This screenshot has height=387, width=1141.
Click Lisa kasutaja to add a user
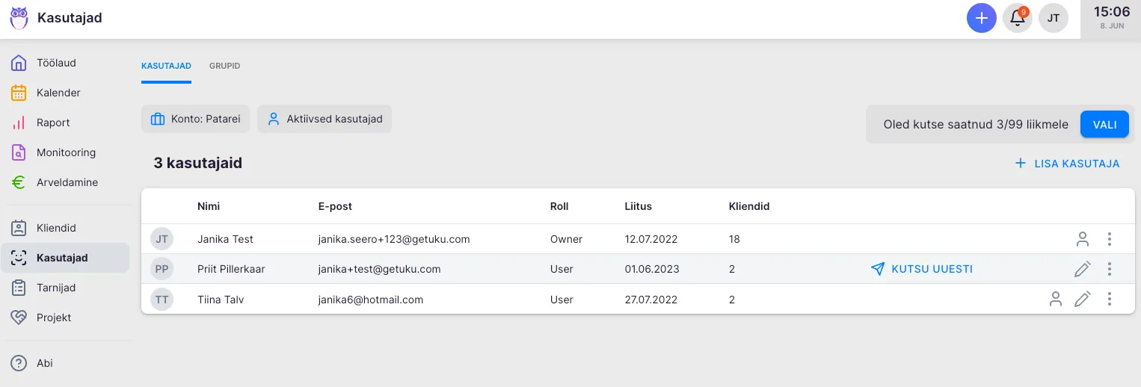point(1067,163)
